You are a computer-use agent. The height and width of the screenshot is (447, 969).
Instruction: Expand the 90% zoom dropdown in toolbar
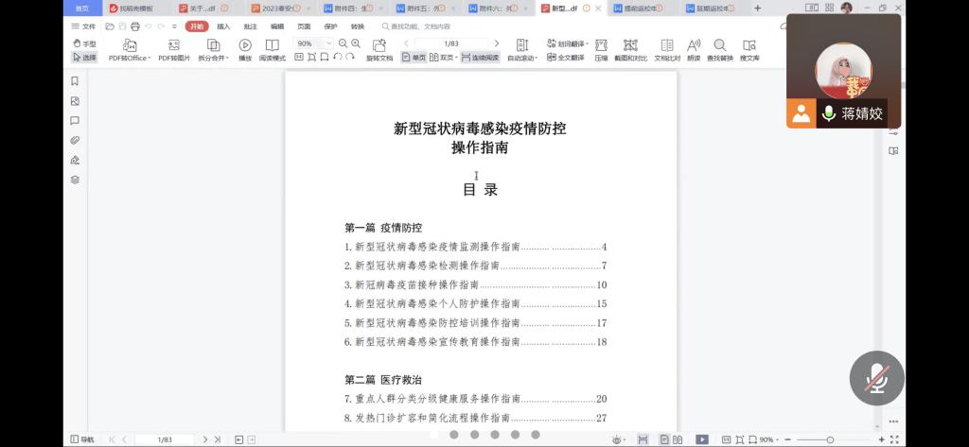pyautogui.click(x=329, y=43)
